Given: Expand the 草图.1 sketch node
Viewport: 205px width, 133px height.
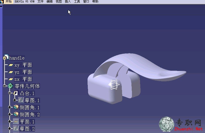Looking at the screenshot, I should click(15, 100).
